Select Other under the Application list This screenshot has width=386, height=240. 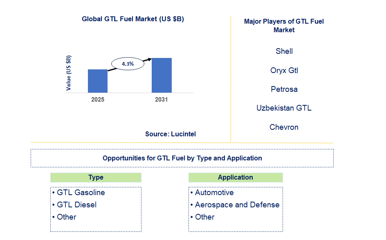click(x=202, y=217)
